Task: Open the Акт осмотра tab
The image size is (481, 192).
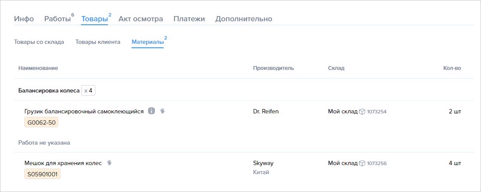Action: point(141,19)
